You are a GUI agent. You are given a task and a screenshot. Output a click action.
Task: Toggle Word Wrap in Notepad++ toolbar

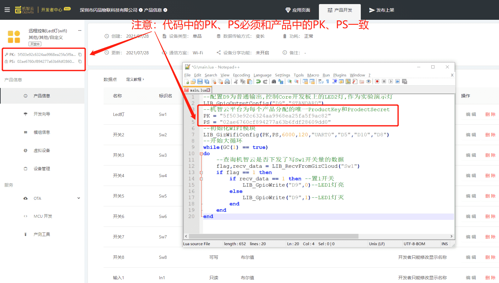[321, 81]
